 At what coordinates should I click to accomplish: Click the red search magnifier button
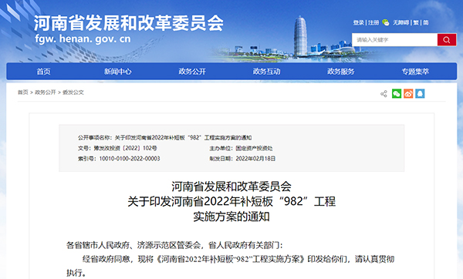point(447,39)
